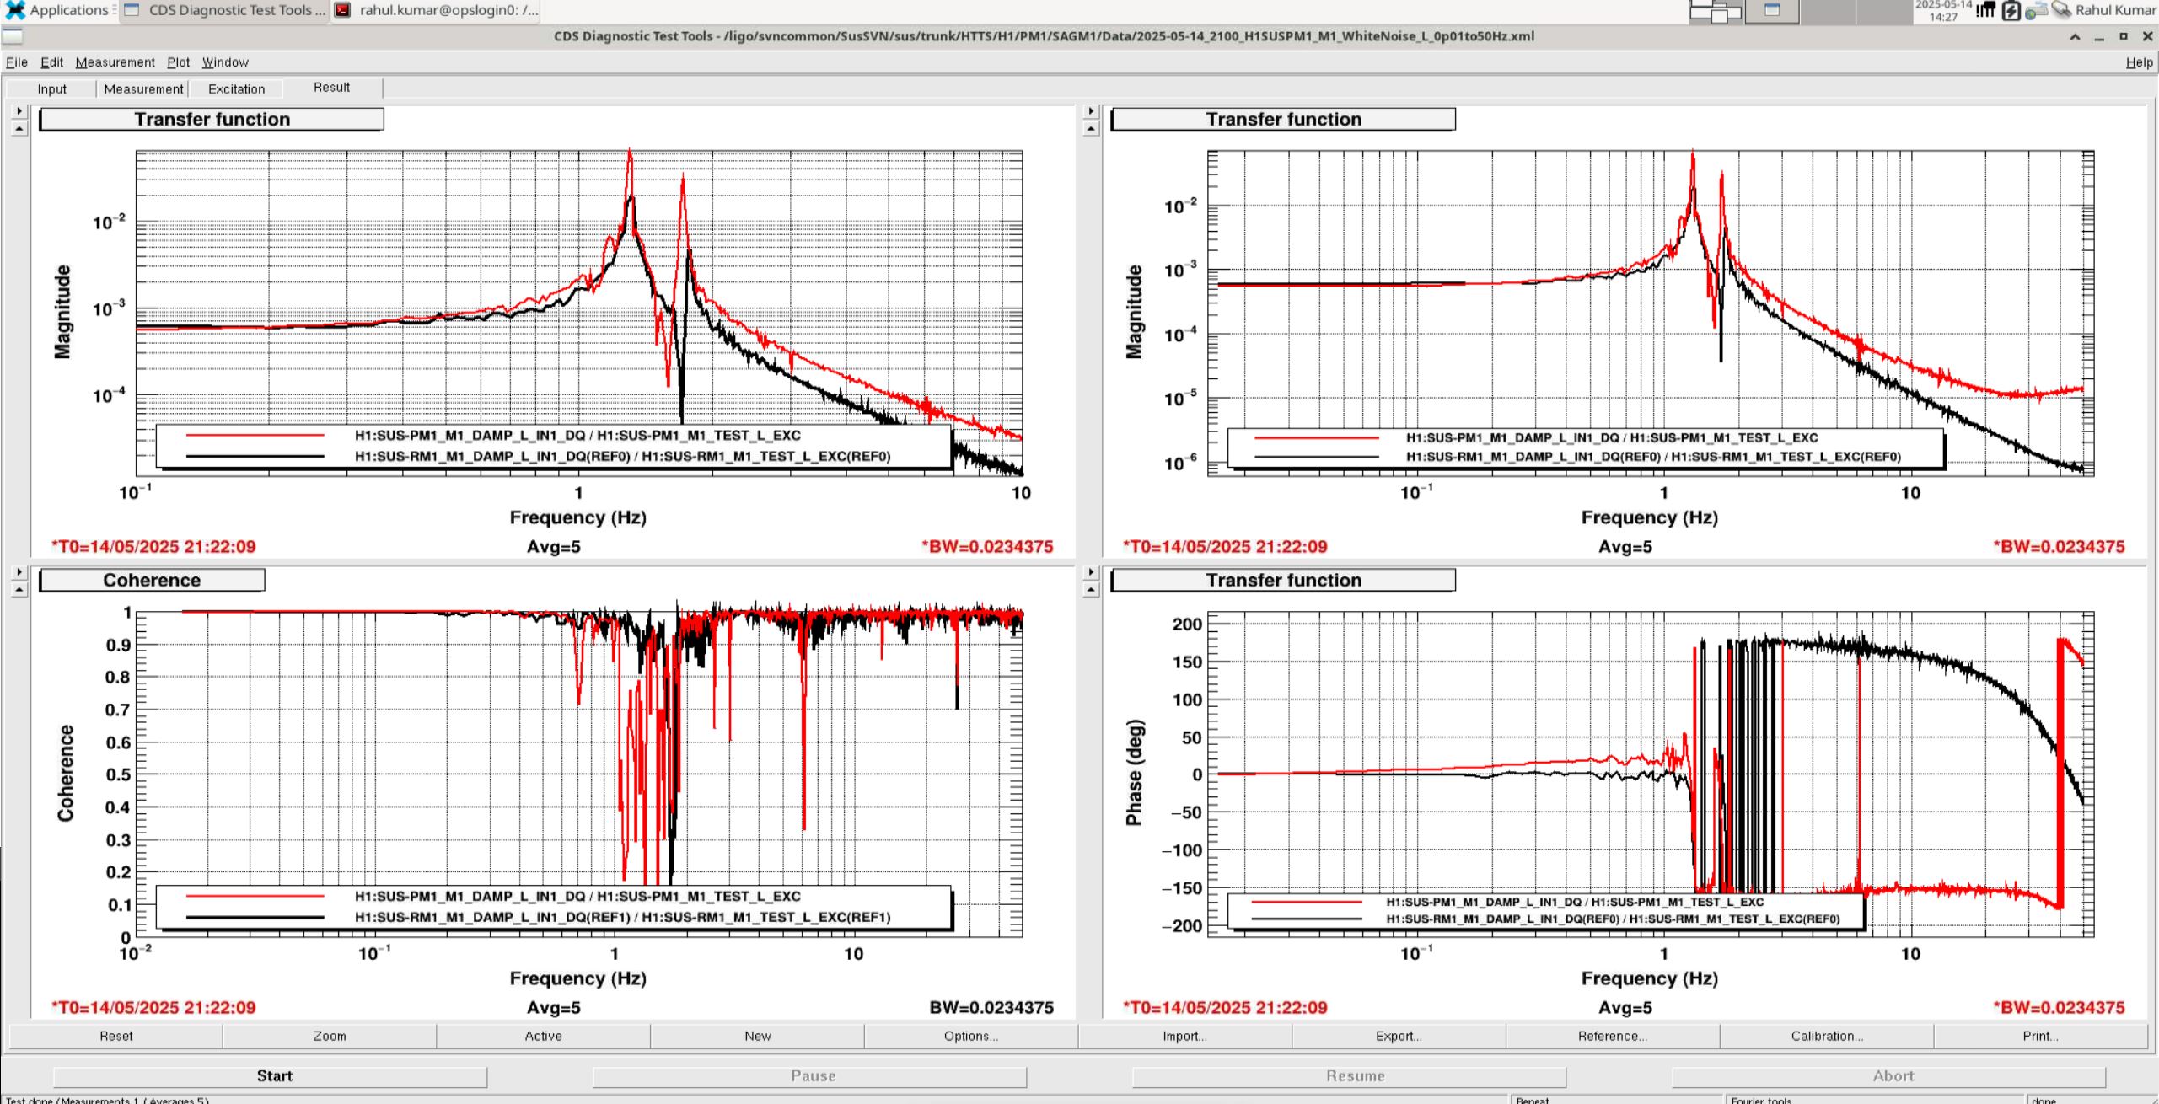The width and height of the screenshot is (2159, 1104).
Task: Select the Result tab
Action: [332, 88]
